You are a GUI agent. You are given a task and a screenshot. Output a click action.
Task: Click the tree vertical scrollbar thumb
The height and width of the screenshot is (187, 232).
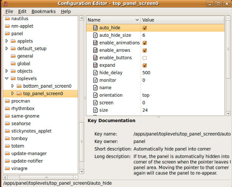tap(82, 142)
